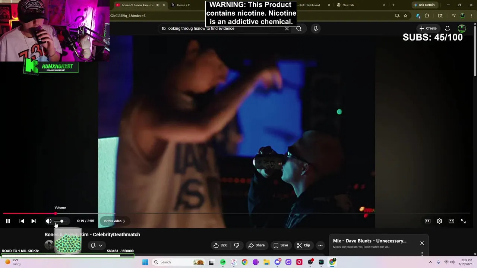
Task: Switch to theater mode view
Action: point(451,221)
